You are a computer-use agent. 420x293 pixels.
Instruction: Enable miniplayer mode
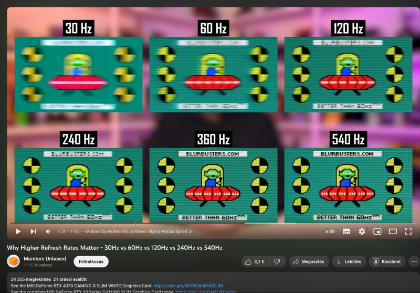click(x=377, y=232)
